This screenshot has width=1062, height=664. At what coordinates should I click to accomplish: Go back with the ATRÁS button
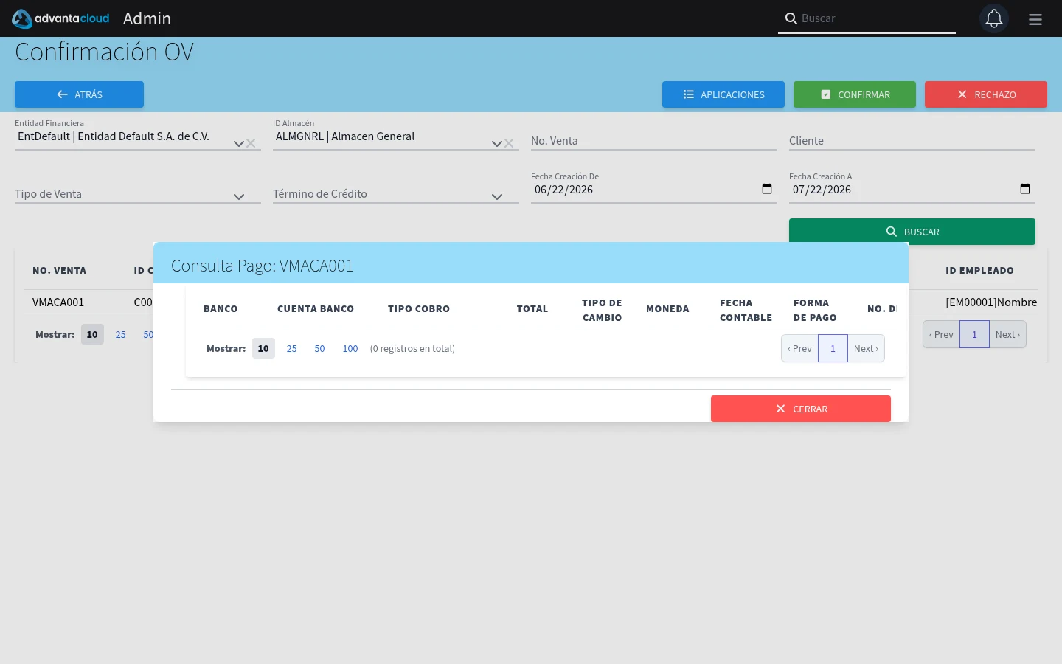79,94
